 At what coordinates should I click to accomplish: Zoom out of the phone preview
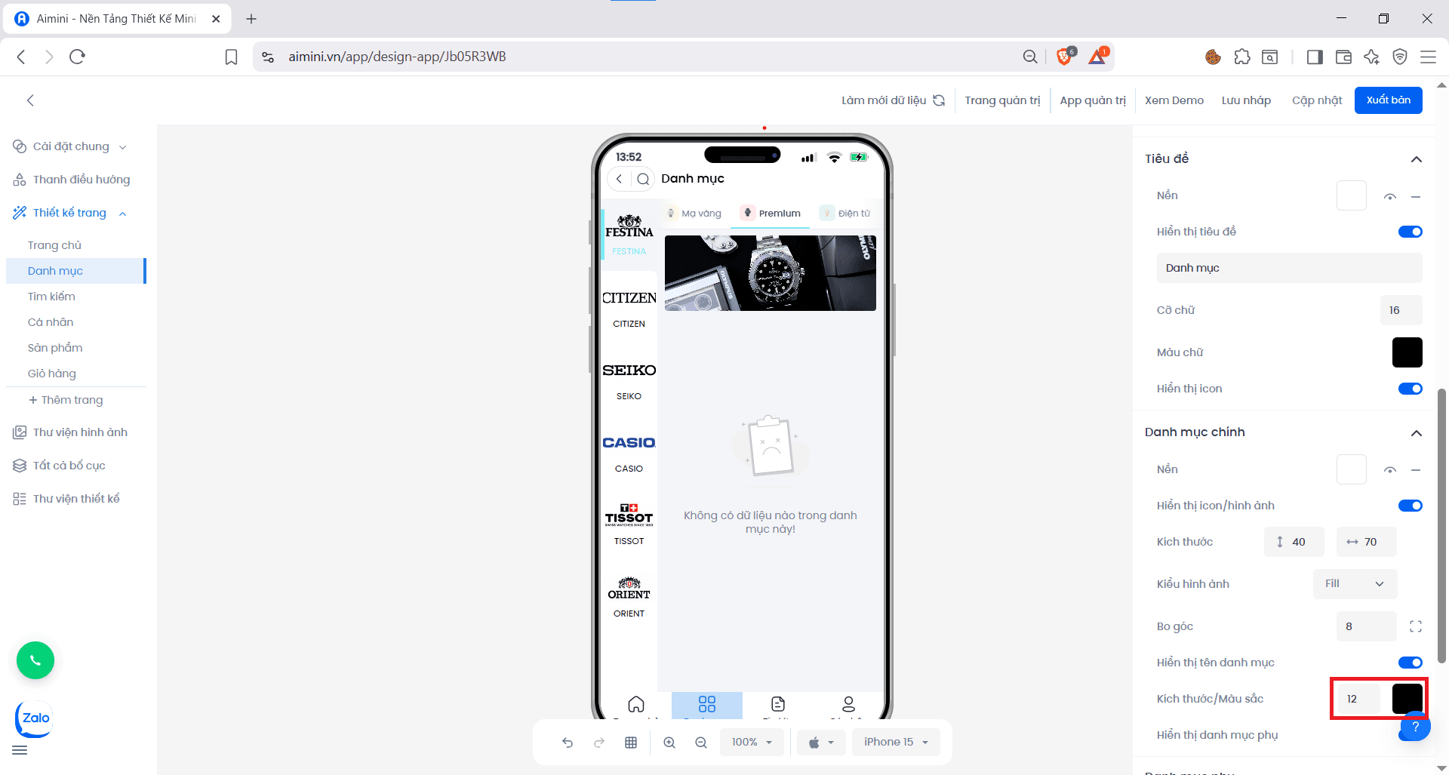click(x=701, y=743)
